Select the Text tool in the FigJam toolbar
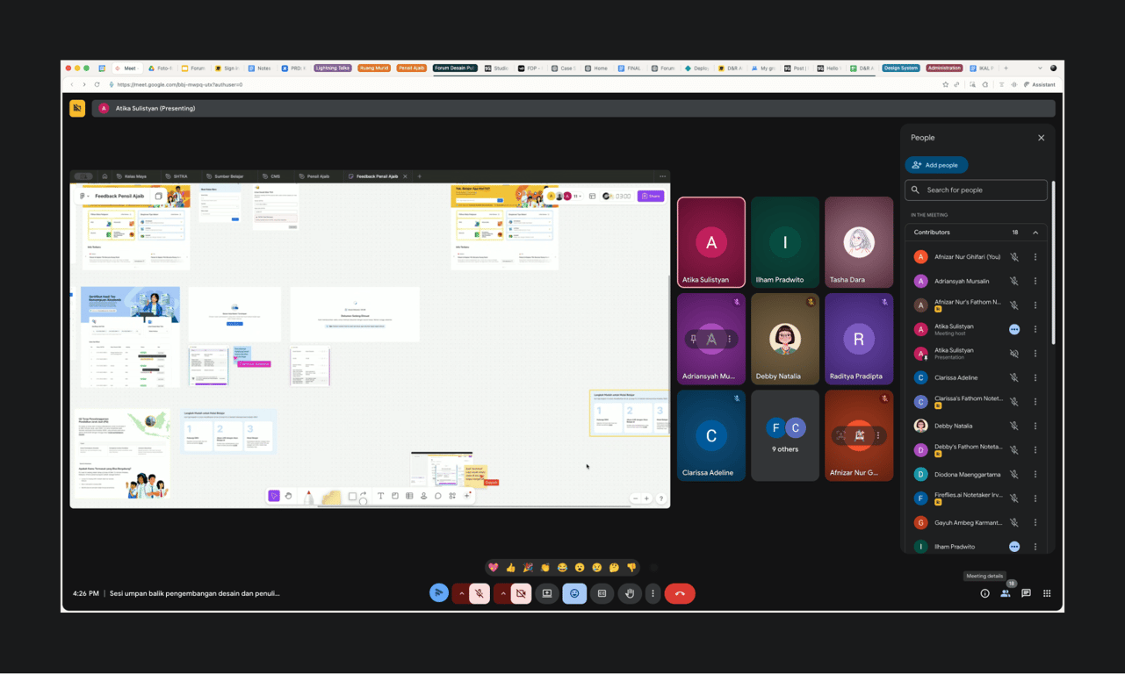1125x674 pixels. click(x=380, y=496)
